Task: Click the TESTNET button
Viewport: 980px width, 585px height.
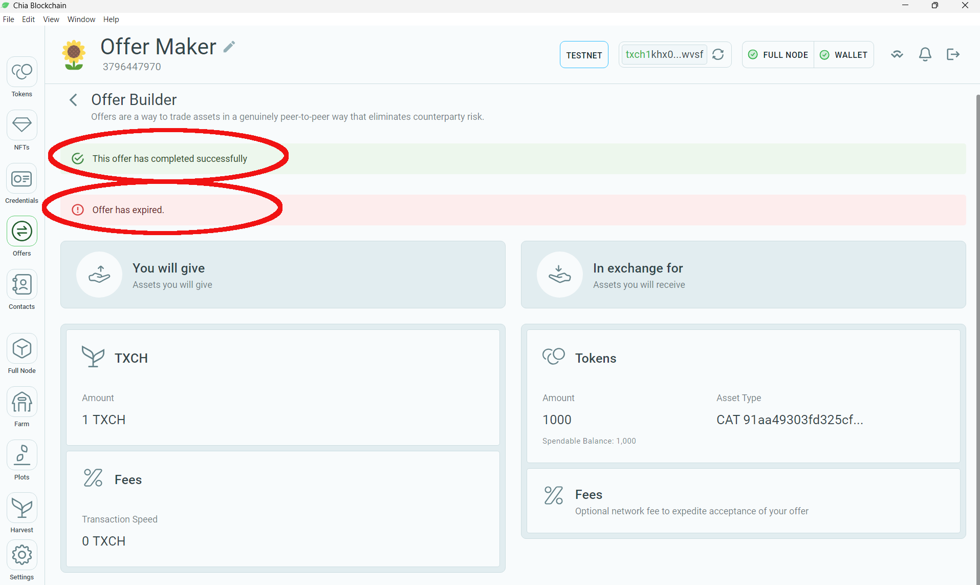Action: (x=584, y=54)
